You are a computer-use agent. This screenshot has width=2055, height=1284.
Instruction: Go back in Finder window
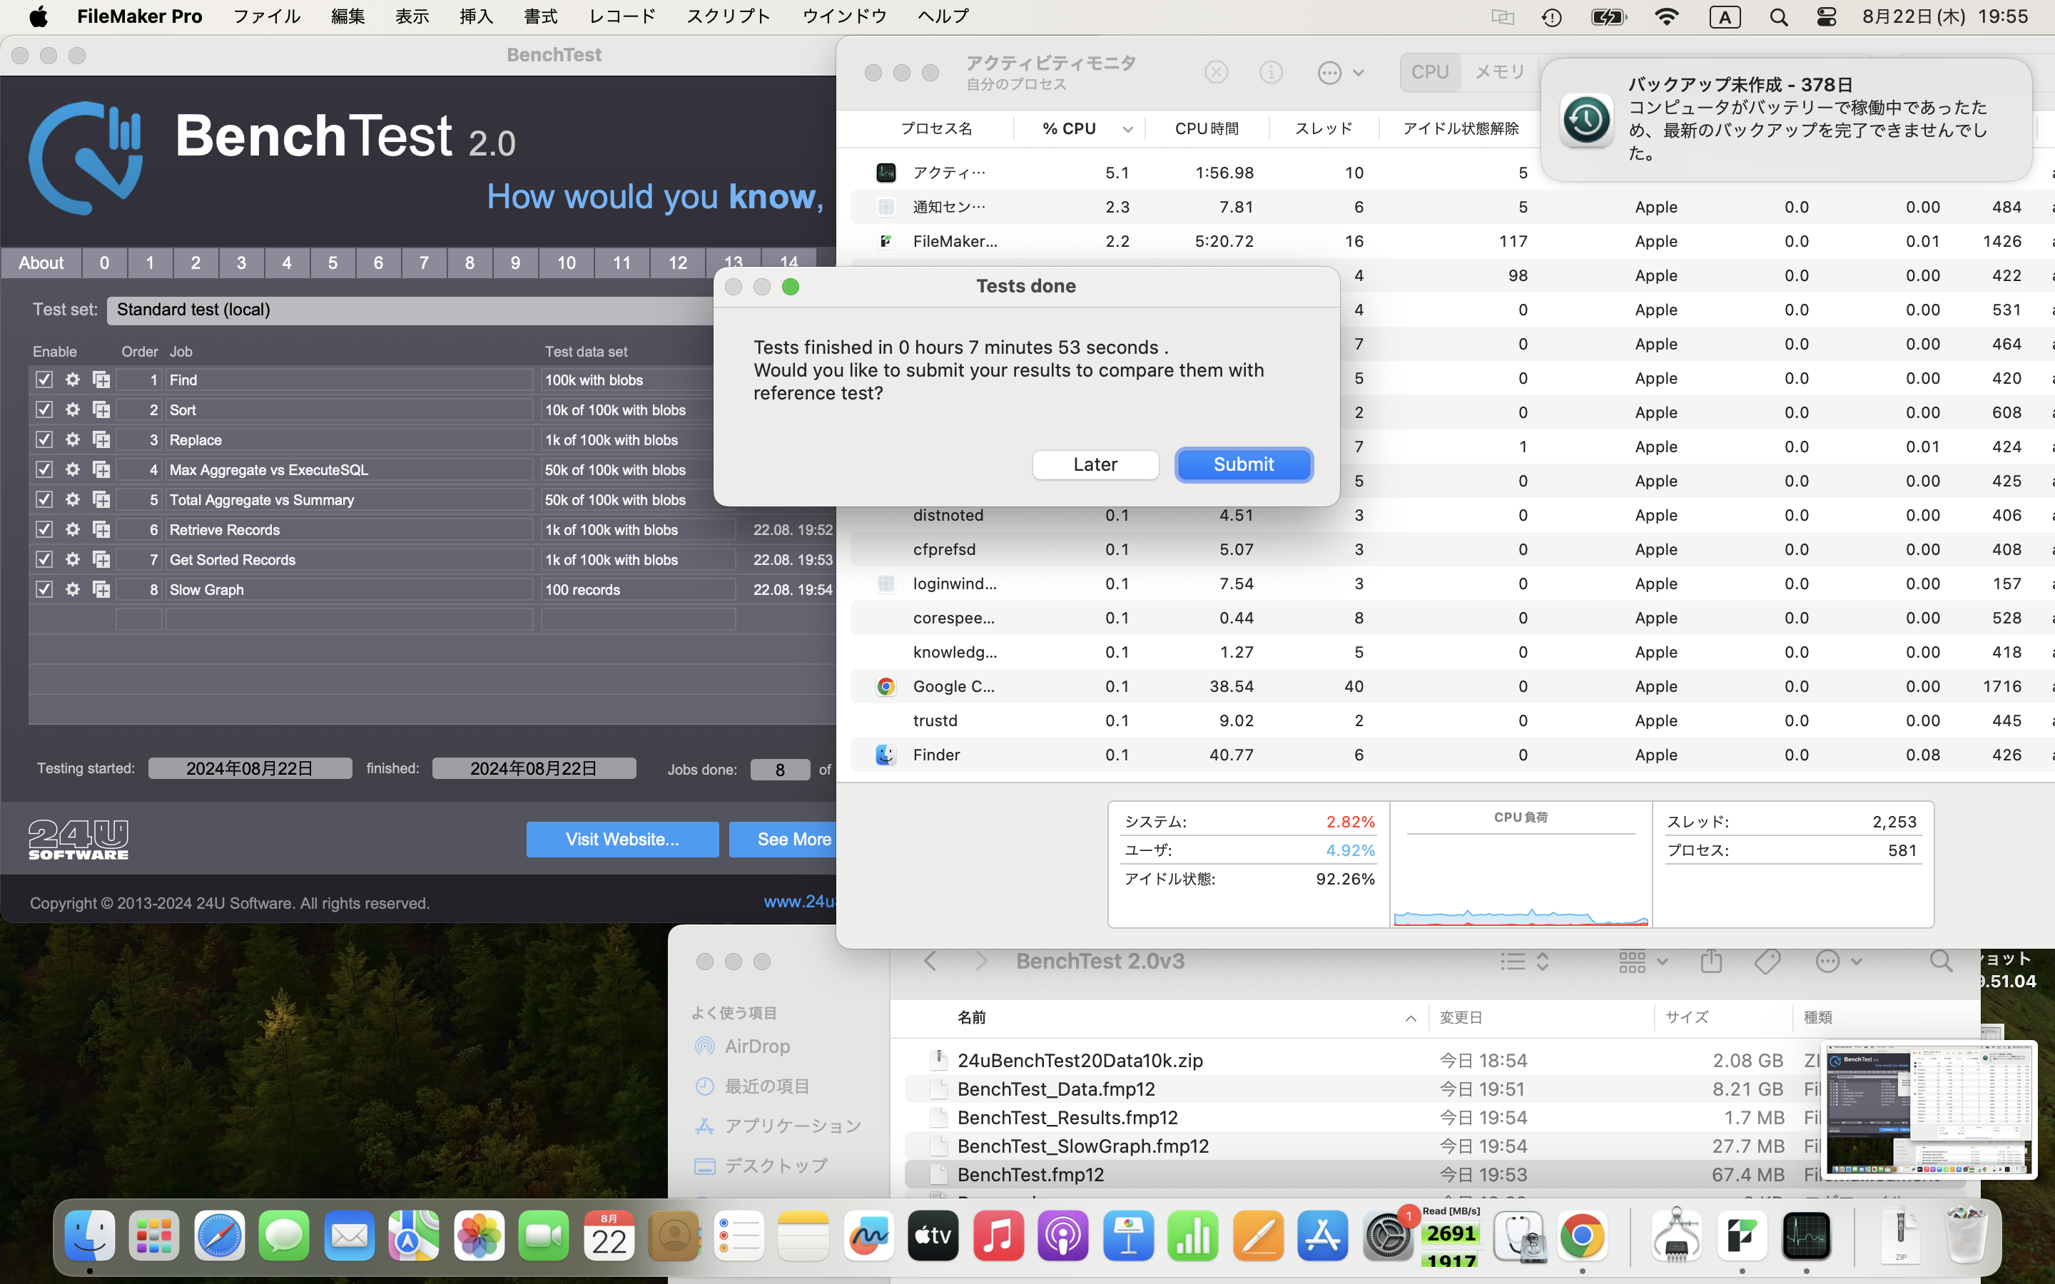pyautogui.click(x=930, y=962)
